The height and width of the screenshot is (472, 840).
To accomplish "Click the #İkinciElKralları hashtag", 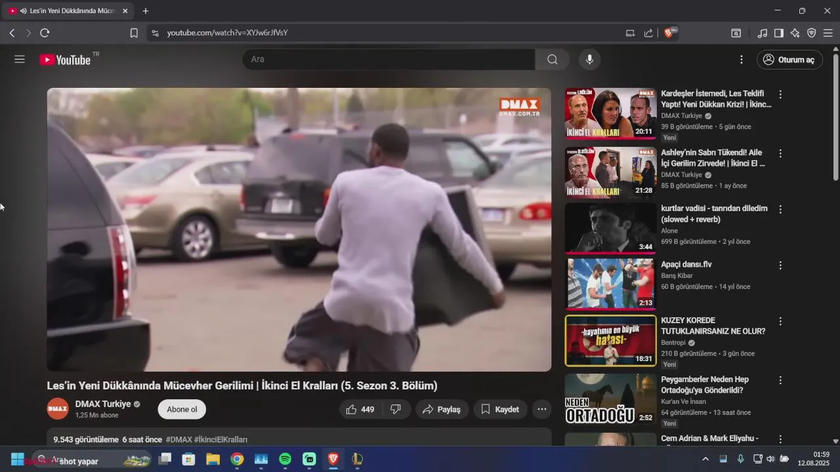I will pyautogui.click(x=220, y=439).
